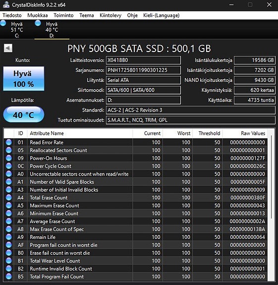Image resolution: width=278 pixels, height=285 pixels.
Task: Click the status orb for Average Erase Count
Action: click(x=9, y=221)
